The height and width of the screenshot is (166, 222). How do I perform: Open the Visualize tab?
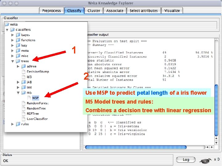[172, 10]
